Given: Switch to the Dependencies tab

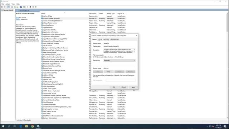Looking at the screenshot, I should pyautogui.click(x=114, y=40).
